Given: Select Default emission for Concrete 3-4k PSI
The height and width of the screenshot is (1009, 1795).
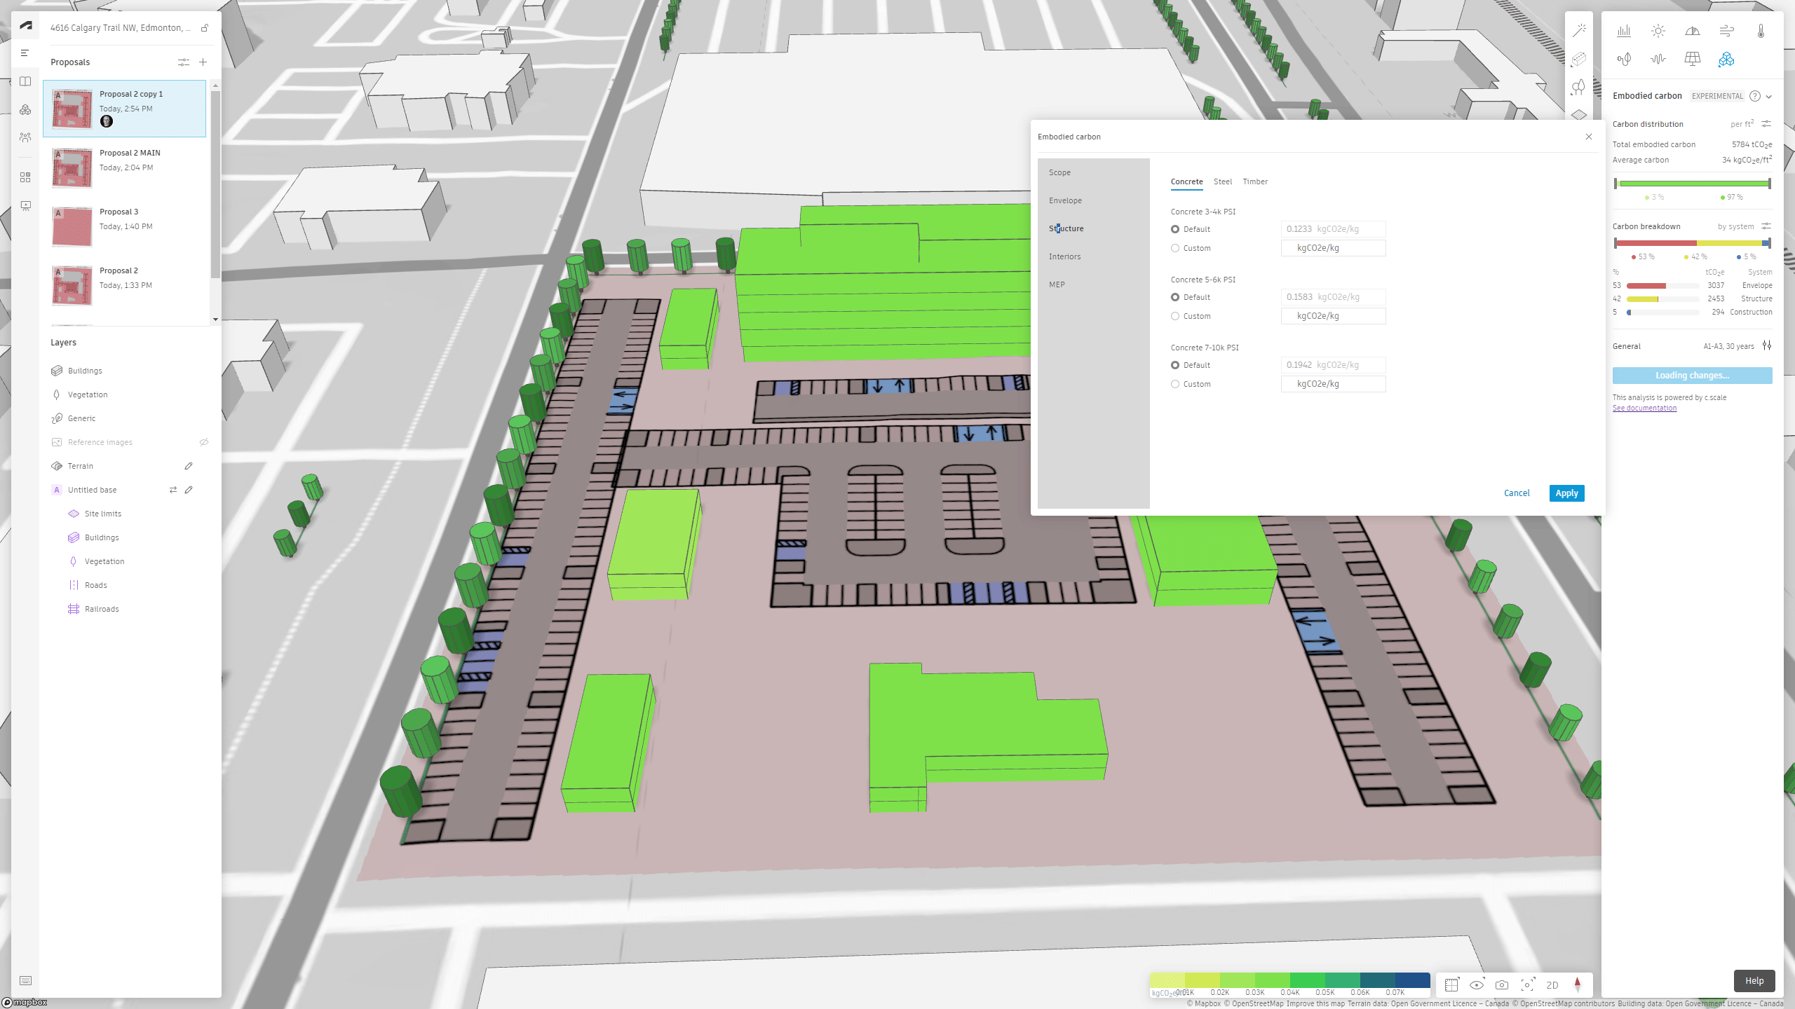Looking at the screenshot, I should 1175,229.
